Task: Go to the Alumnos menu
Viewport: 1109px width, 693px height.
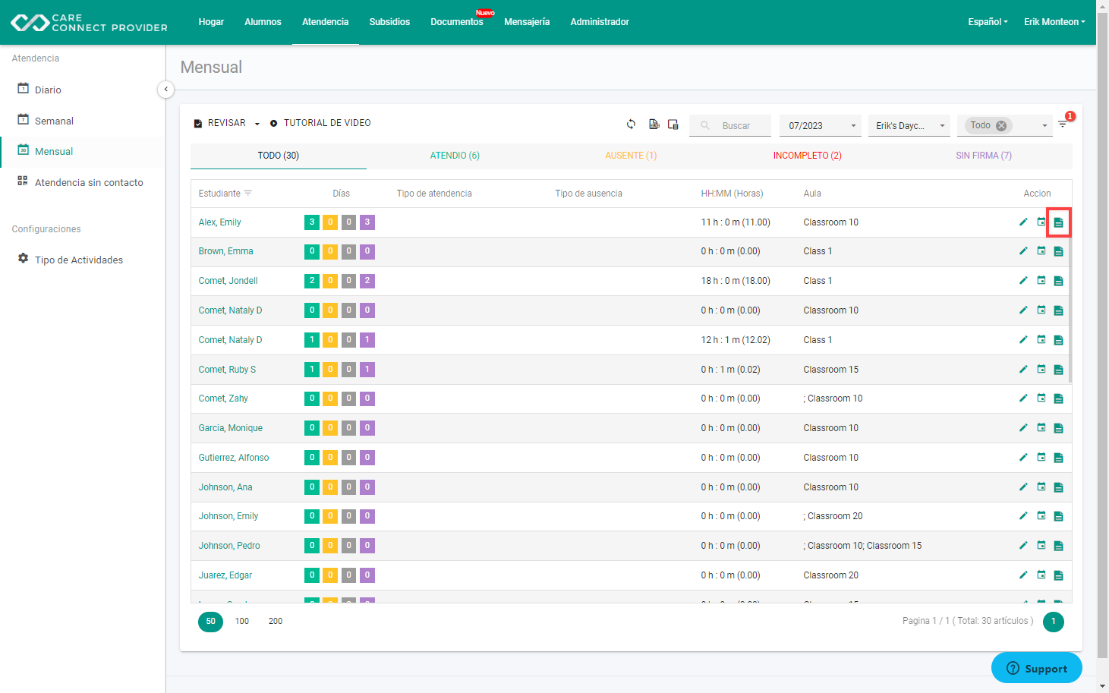Action: click(263, 22)
